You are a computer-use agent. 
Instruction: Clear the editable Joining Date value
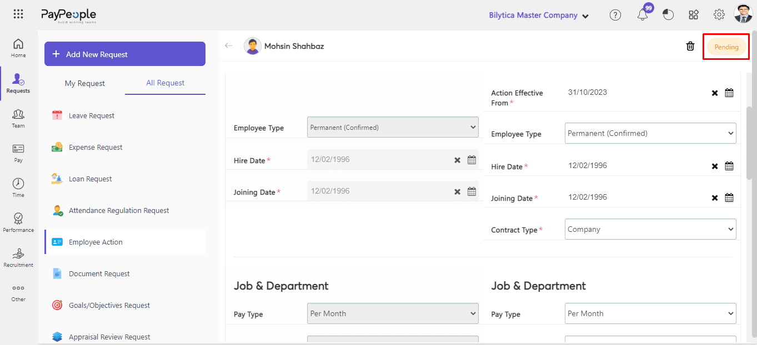click(715, 197)
